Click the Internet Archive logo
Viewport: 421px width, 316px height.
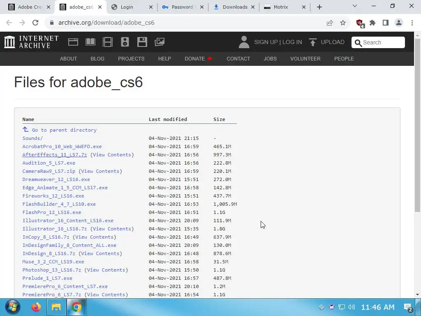[31, 42]
